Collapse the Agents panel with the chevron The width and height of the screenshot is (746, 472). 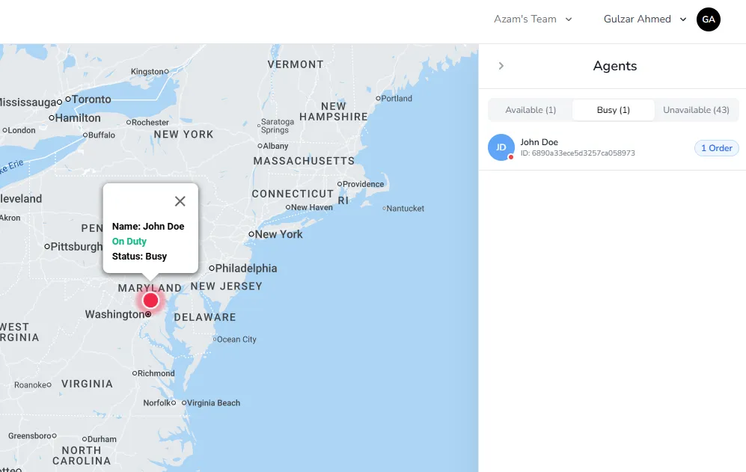[x=501, y=66]
